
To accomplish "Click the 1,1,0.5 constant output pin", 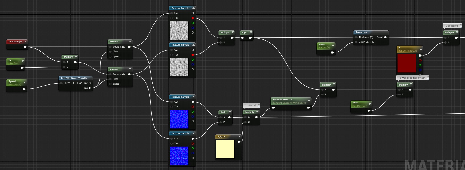I will 239,141.
